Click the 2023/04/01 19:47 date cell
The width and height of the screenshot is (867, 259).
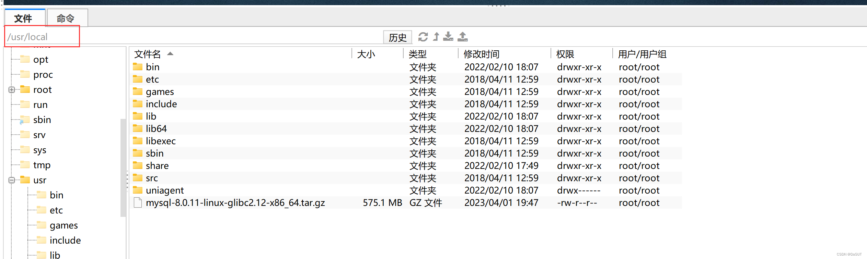pyautogui.click(x=501, y=203)
